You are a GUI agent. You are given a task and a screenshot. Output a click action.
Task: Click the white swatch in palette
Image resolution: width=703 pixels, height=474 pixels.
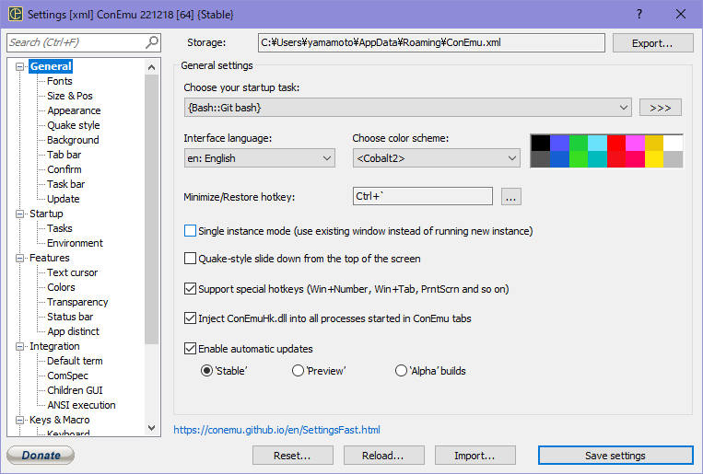[673, 143]
